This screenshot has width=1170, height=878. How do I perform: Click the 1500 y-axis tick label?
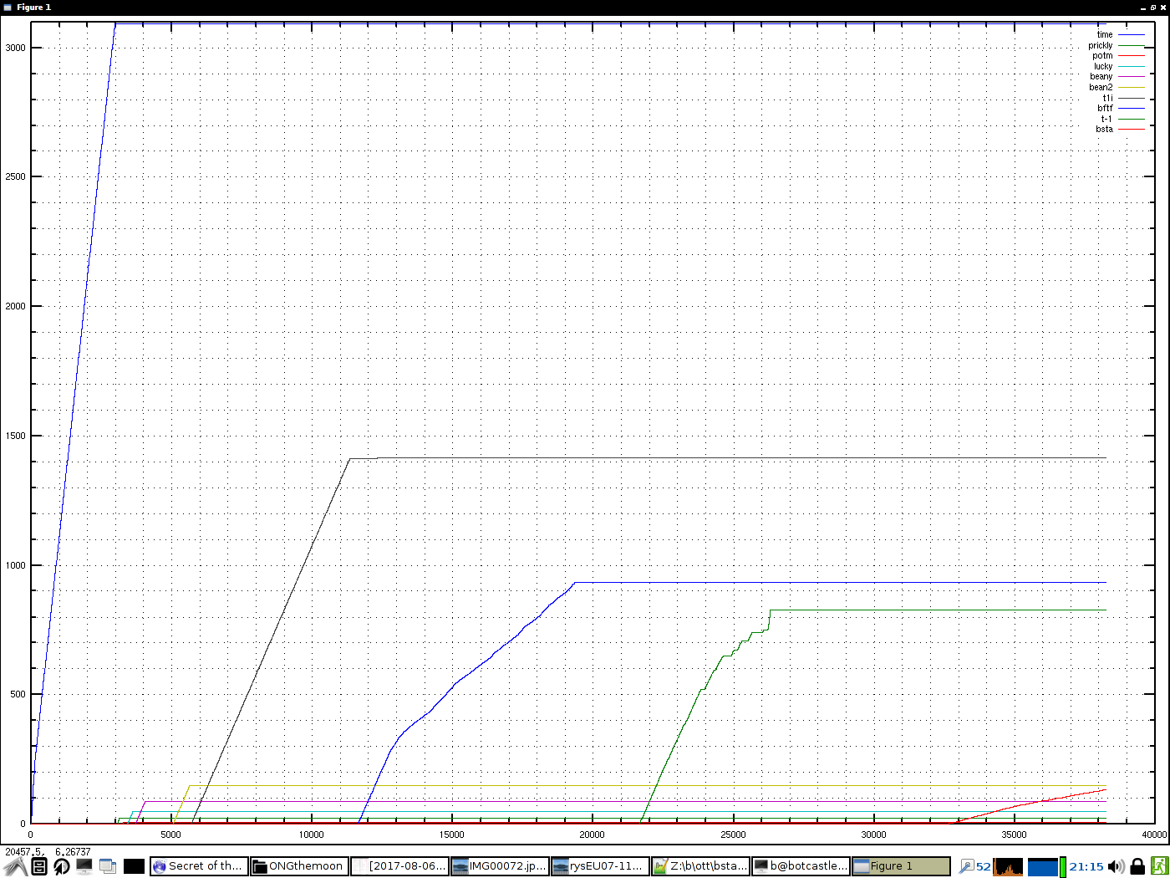tap(16, 436)
